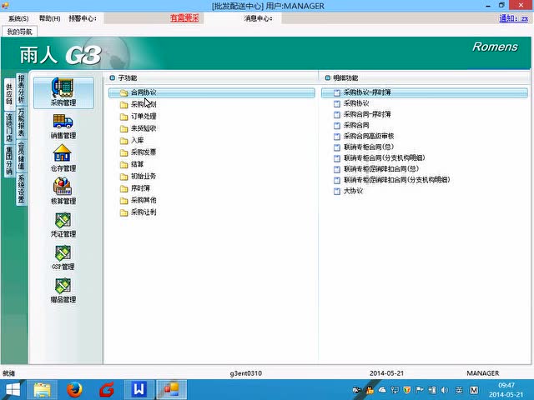Click the M input method tray icon

point(474,390)
